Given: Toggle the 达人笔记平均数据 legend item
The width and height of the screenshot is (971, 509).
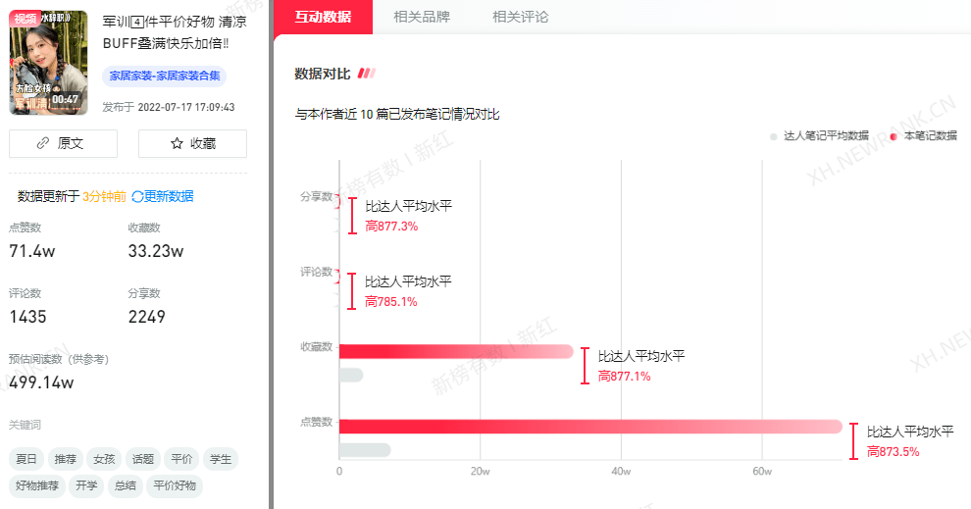Looking at the screenshot, I should 819,135.
